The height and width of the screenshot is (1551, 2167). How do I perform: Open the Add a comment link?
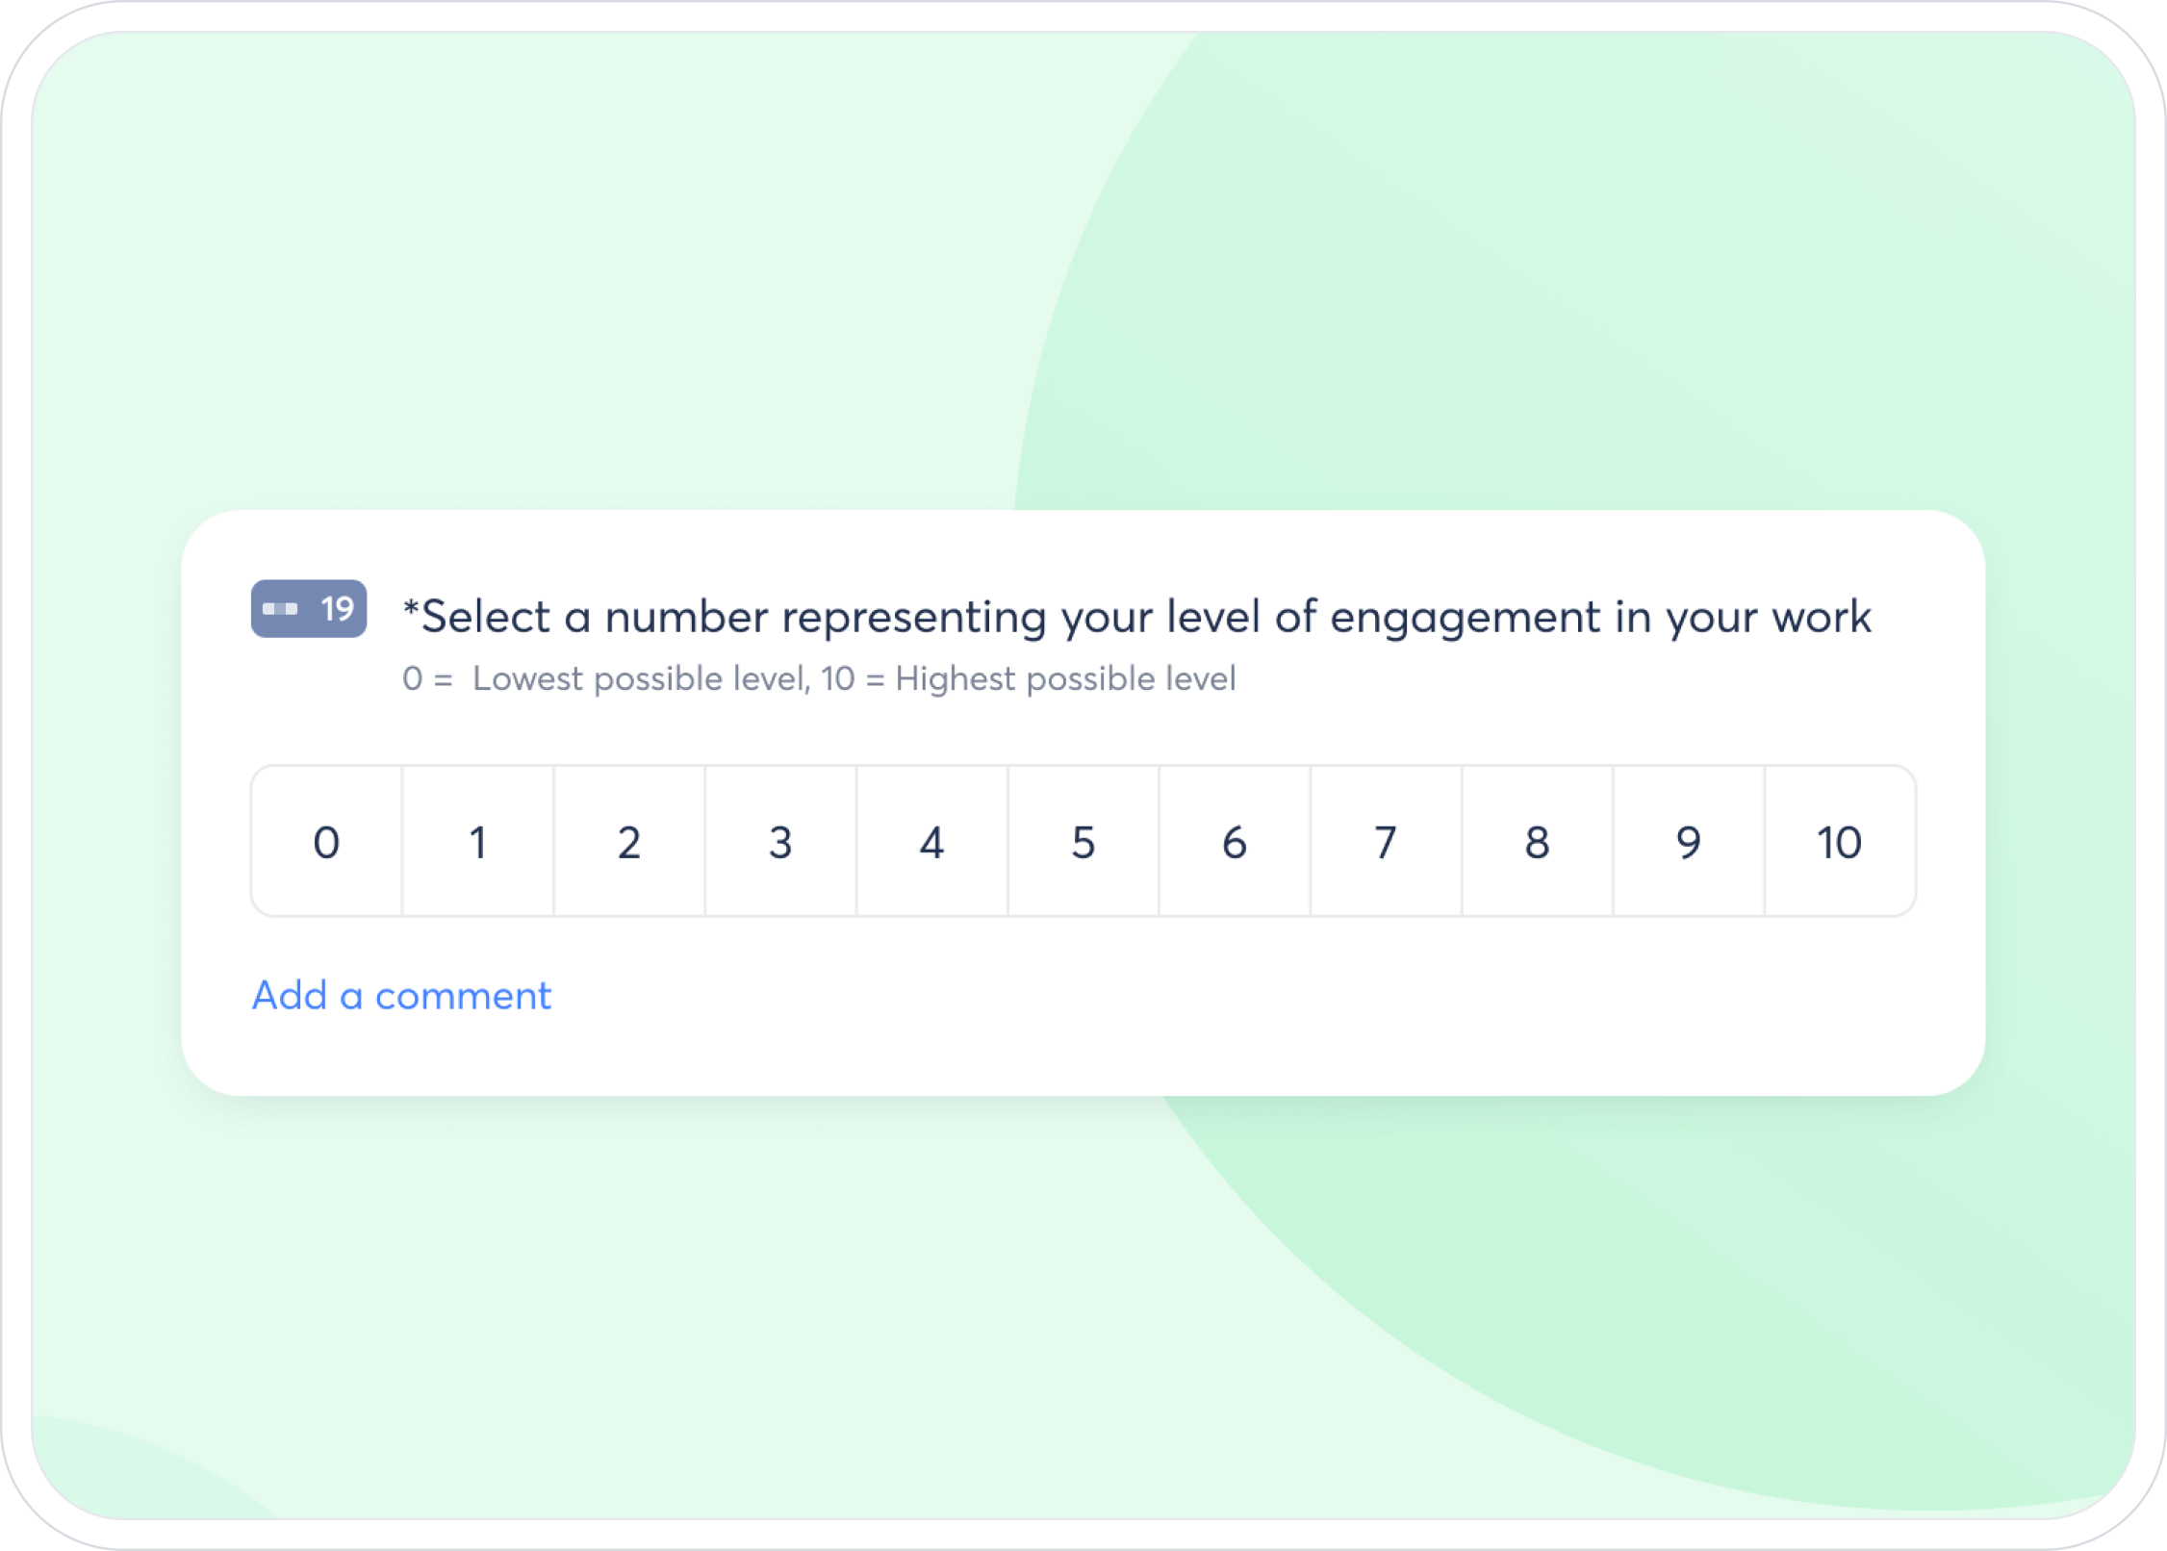pos(401,996)
